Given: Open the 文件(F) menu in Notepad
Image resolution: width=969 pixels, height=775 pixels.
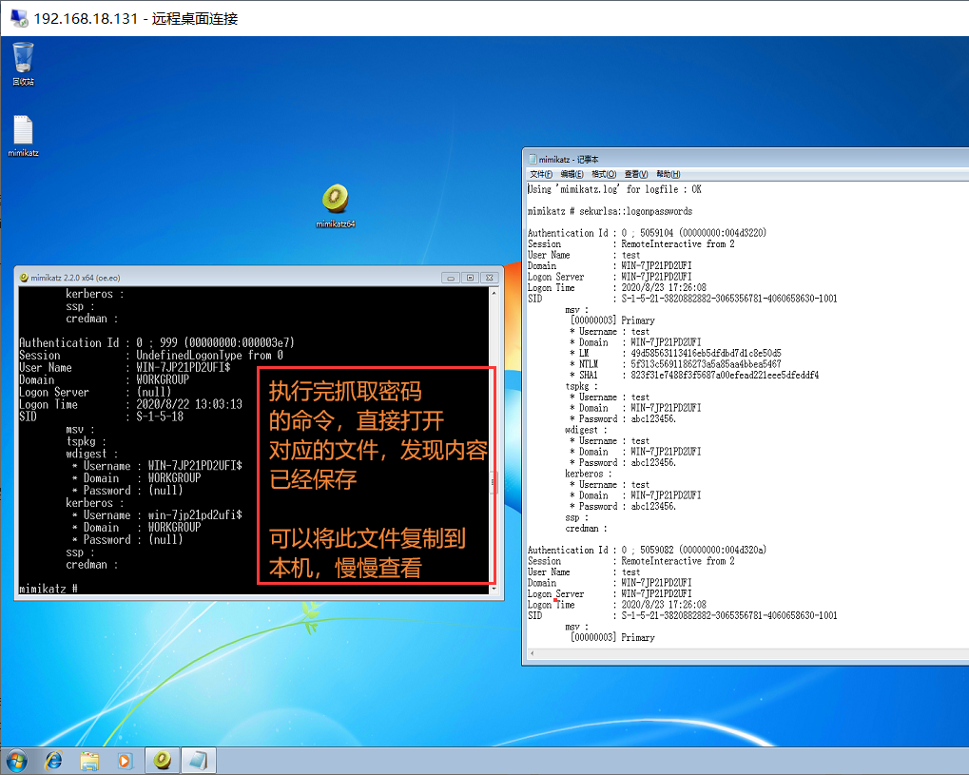Looking at the screenshot, I should pos(541,174).
